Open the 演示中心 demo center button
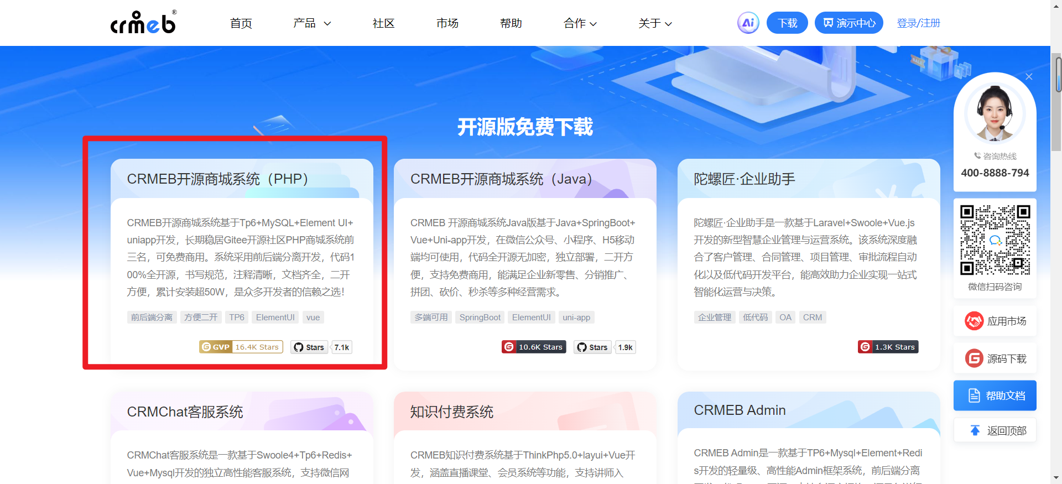The image size is (1062, 484). click(x=848, y=23)
